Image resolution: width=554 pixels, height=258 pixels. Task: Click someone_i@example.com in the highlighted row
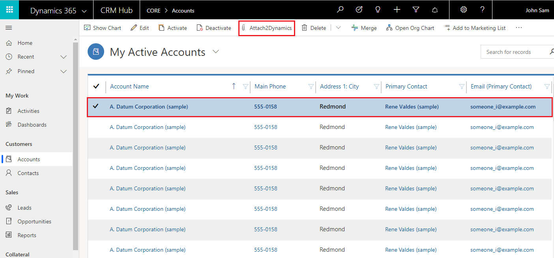(x=503, y=107)
